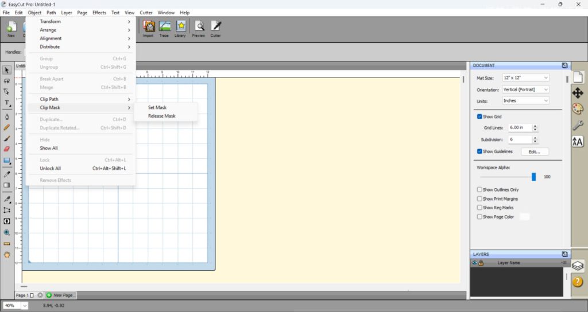Open the Units dropdown
This screenshot has width=588, height=312.
pos(525,100)
